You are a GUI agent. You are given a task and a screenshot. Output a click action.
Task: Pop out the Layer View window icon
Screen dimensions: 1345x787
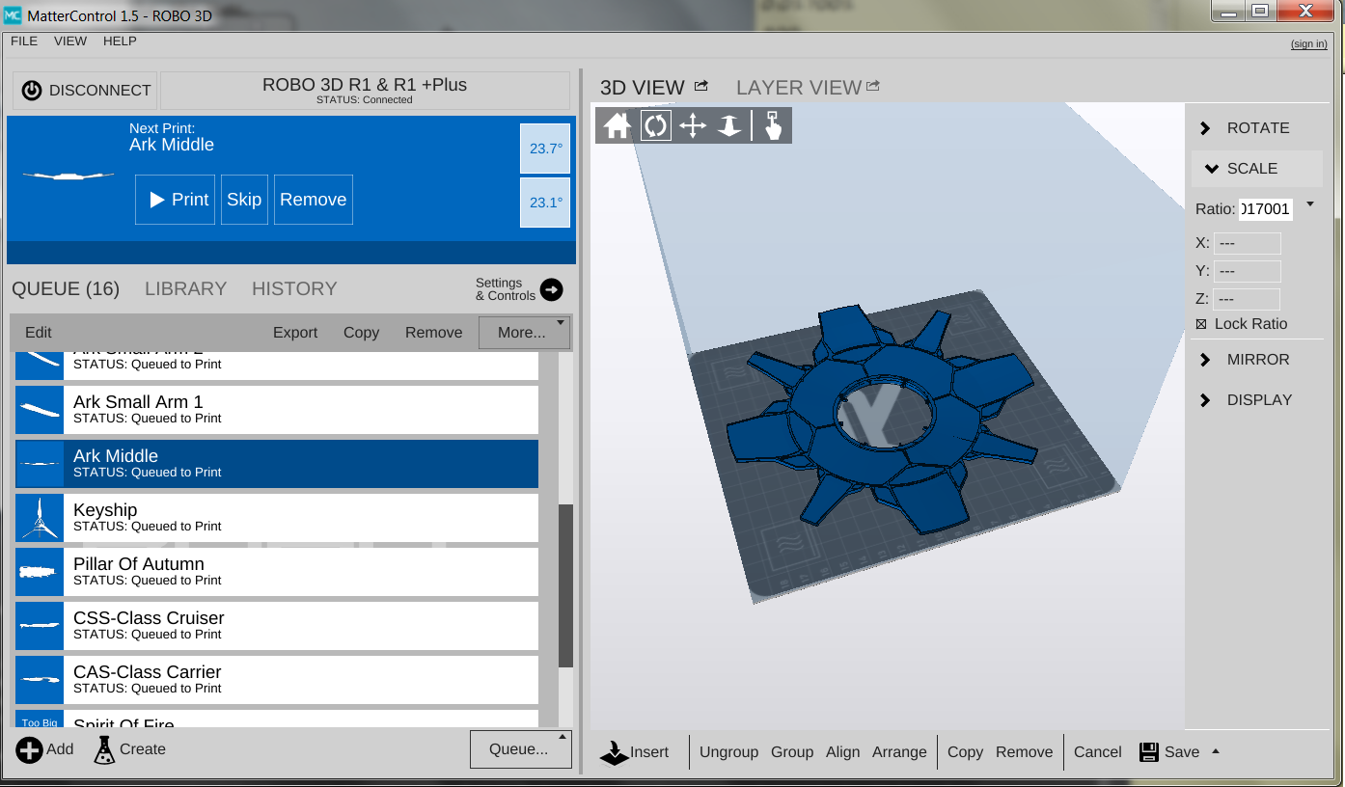tap(873, 86)
